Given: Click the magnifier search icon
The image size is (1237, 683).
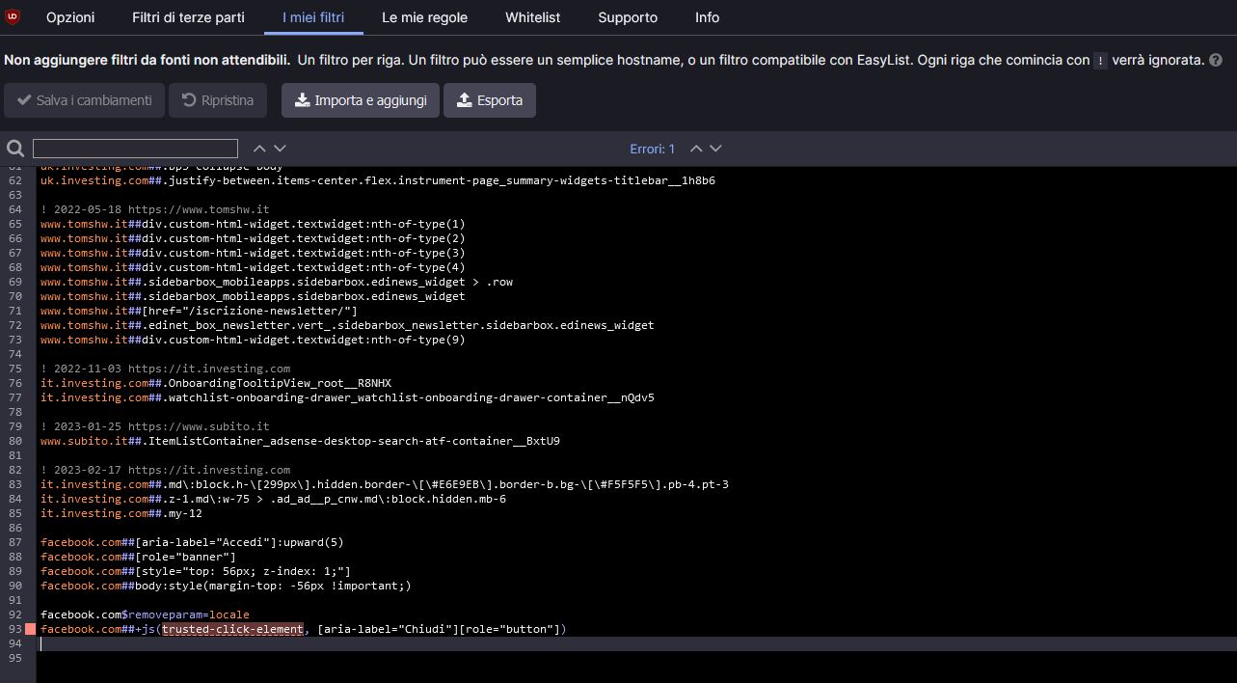Looking at the screenshot, I should (x=15, y=149).
